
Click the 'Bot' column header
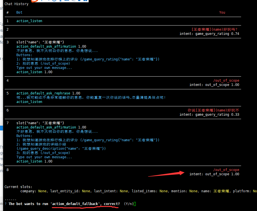(x=19, y=12)
